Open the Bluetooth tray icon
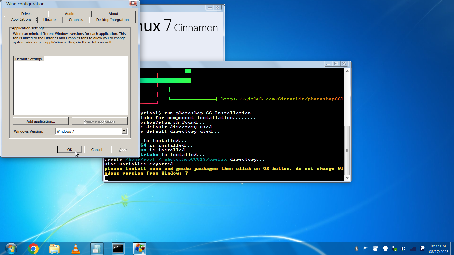454x255 pixels. [356, 248]
